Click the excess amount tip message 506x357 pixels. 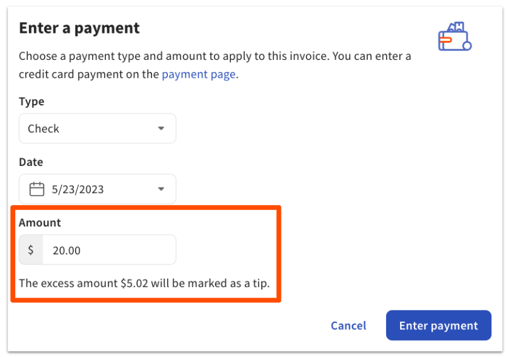pyautogui.click(x=144, y=283)
